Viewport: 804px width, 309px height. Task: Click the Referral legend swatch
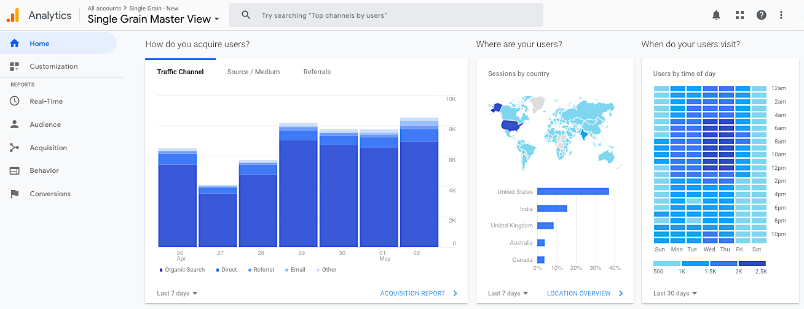pyautogui.click(x=250, y=270)
